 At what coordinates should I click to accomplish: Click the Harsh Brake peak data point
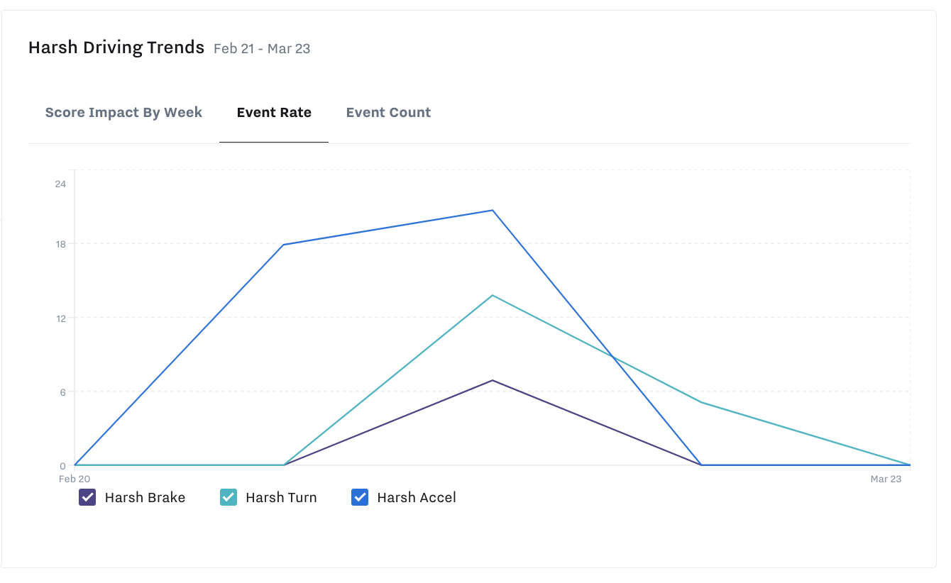pyautogui.click(x=492, y=380)
